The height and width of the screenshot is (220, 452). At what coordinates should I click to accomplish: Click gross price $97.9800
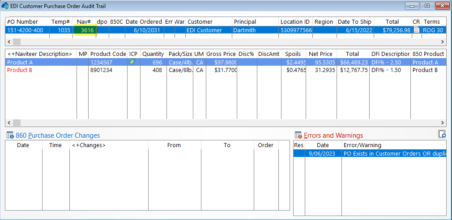(226, 62)
